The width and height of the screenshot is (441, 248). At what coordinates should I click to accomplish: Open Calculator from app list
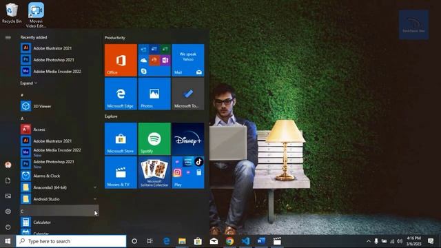(59, 222)
